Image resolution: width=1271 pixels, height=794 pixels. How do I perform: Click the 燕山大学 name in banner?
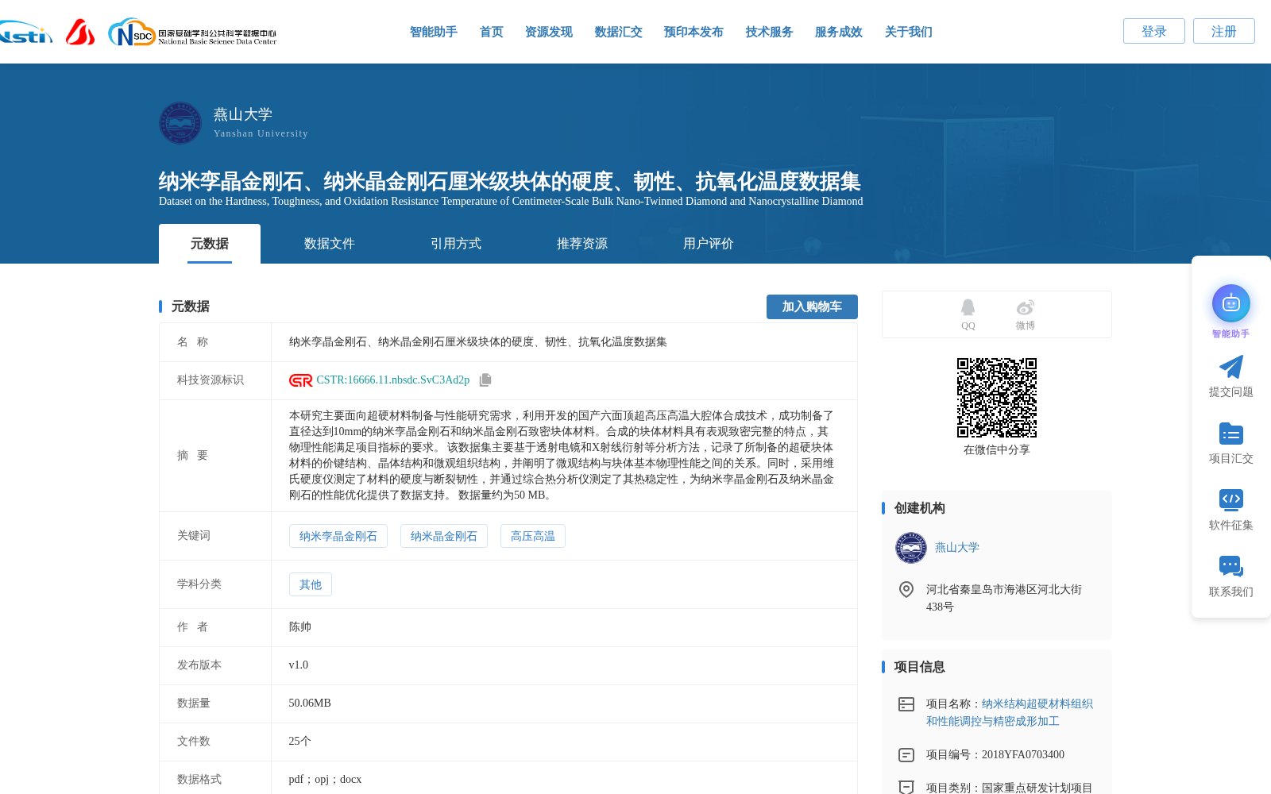(243, 114)
